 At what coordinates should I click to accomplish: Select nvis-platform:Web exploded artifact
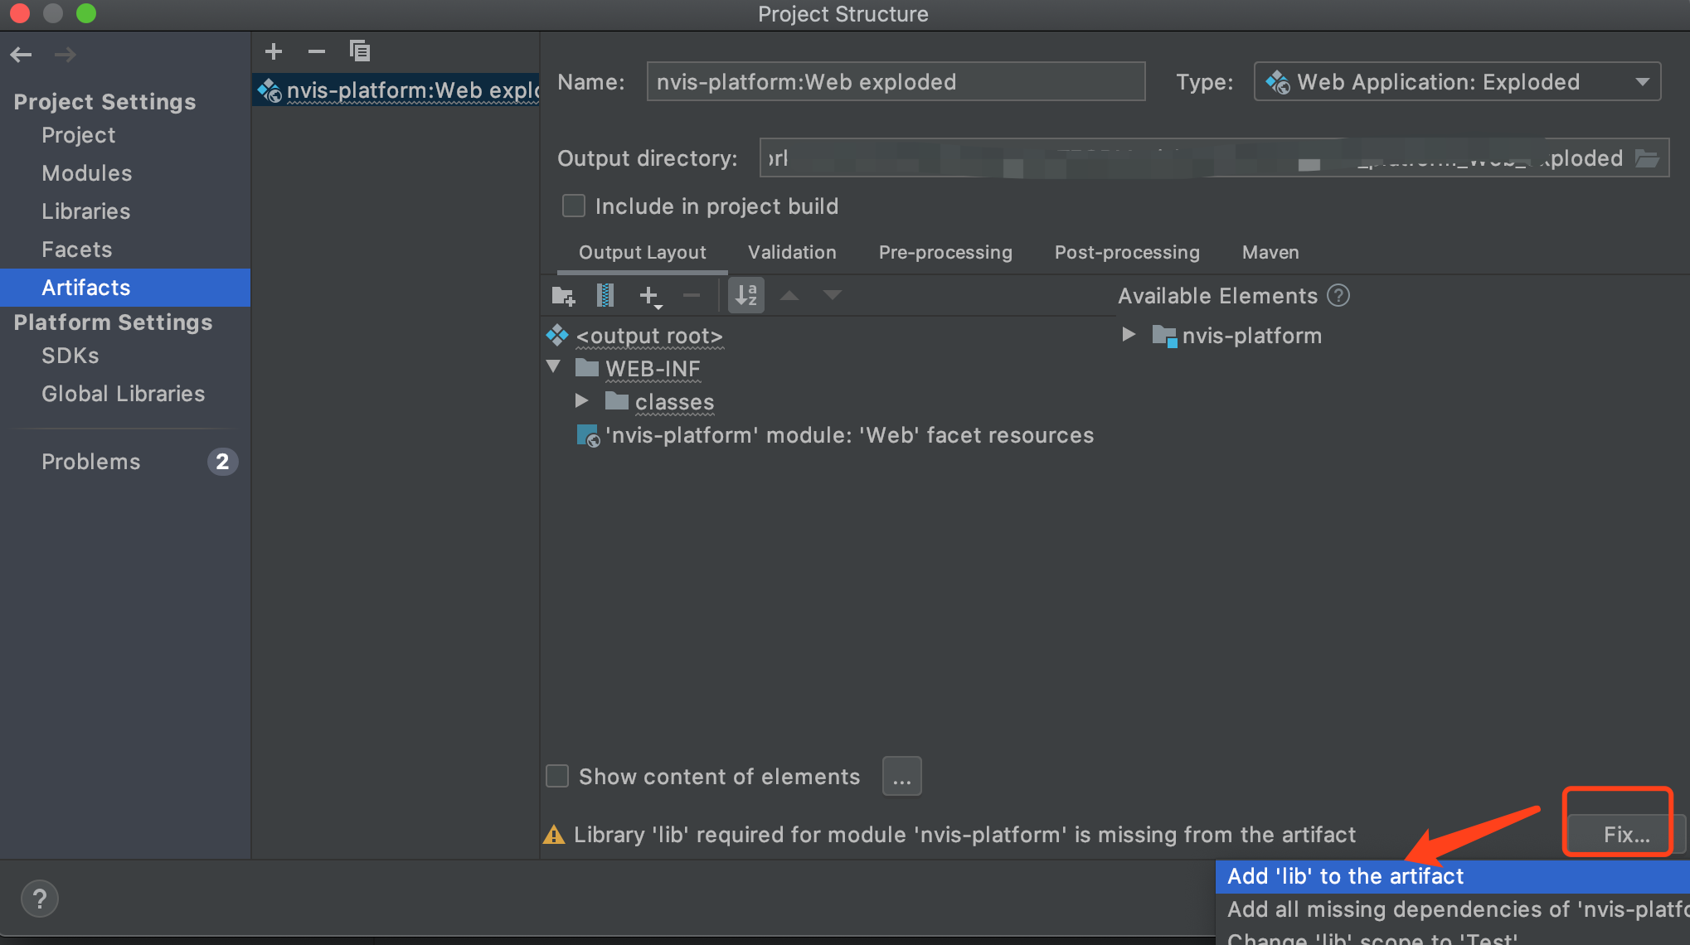pyautogui.click(x=396, y=90)
